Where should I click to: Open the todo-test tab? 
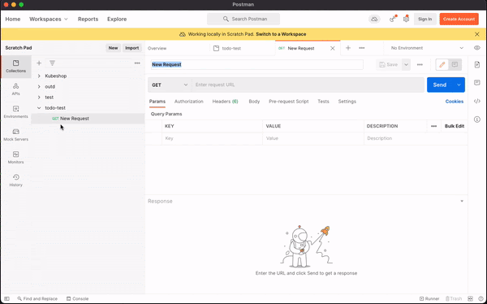pos(242,48)
